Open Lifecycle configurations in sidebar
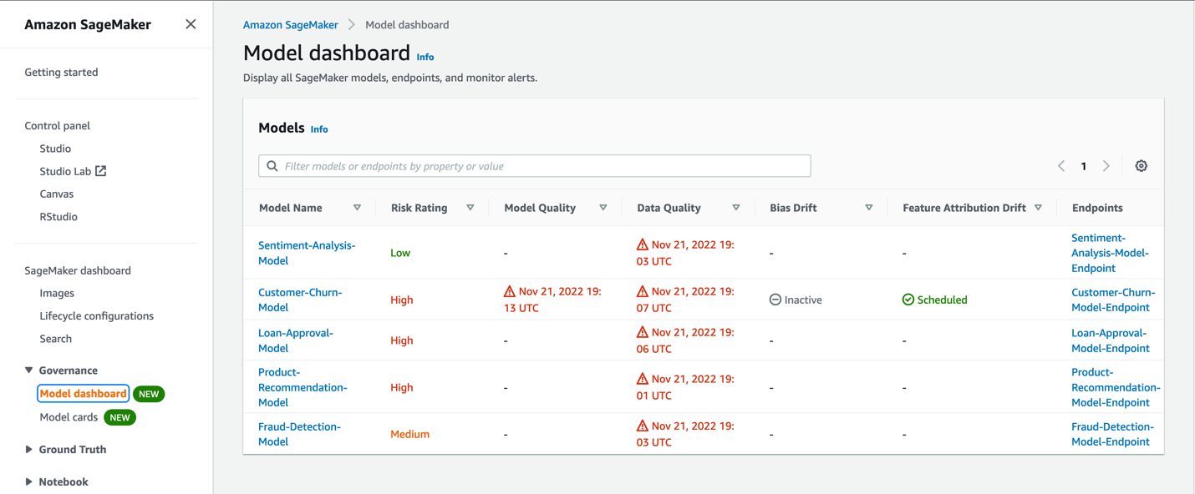 point(97,316)
